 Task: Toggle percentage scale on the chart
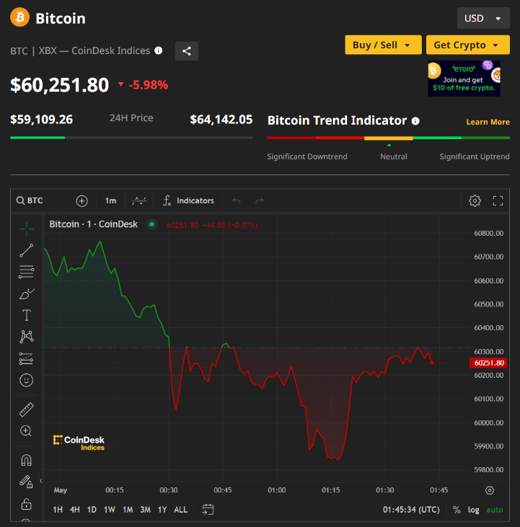click(457, 510)
